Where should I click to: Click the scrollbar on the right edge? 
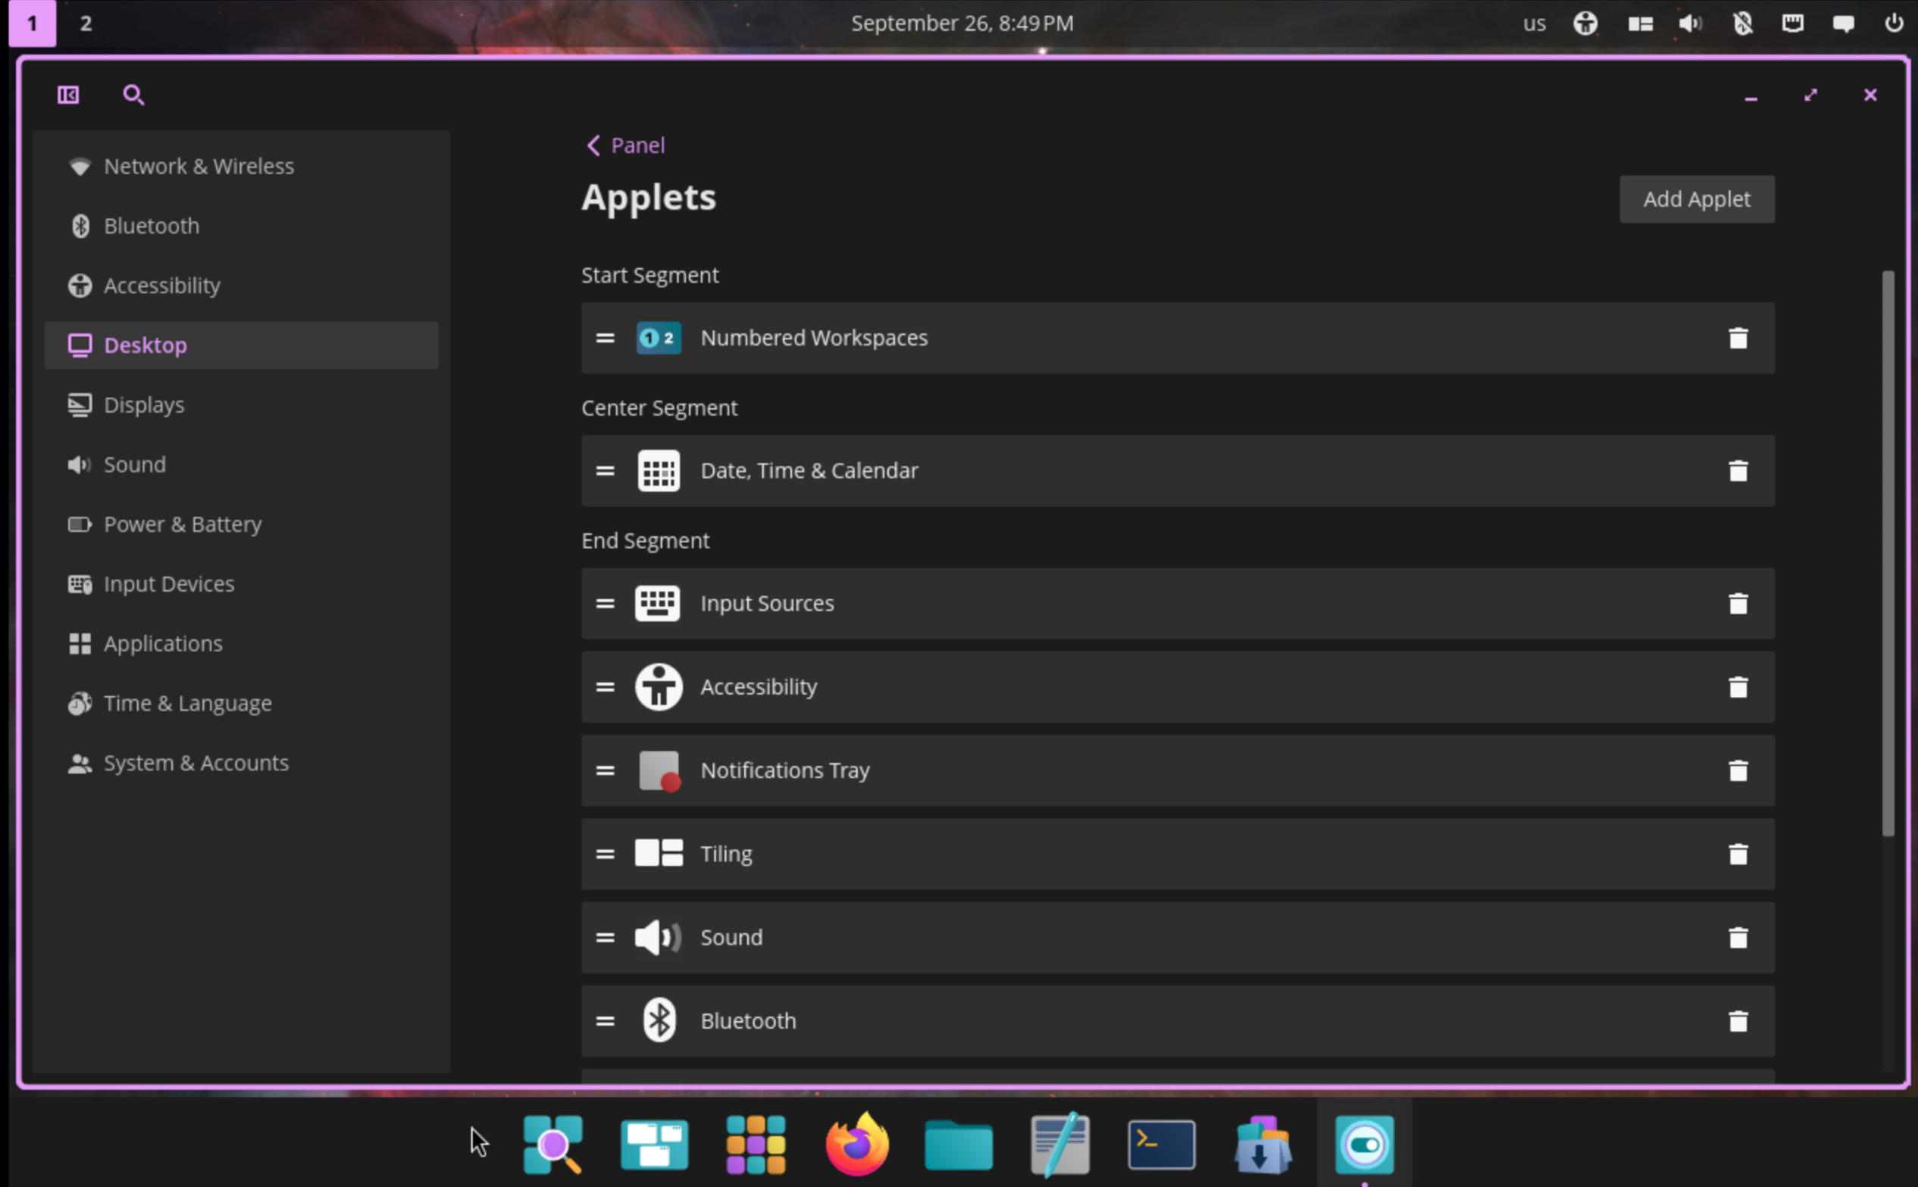pos(1888,549)
